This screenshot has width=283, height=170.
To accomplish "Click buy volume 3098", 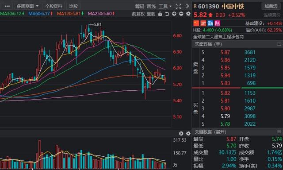I will coord(250,116).
